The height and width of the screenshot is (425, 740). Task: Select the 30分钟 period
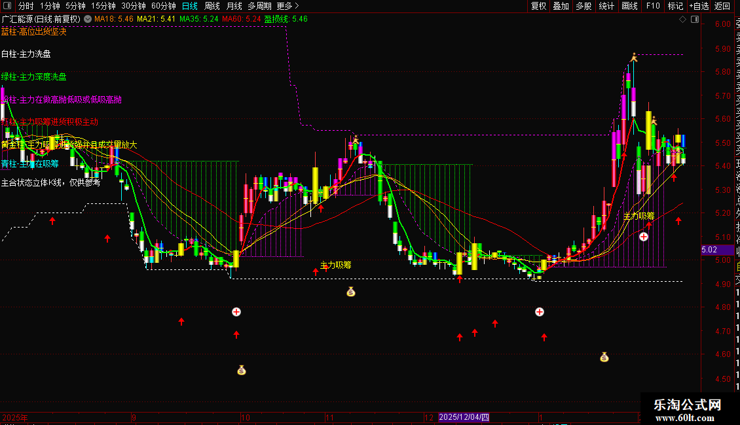tap(134, 6)
